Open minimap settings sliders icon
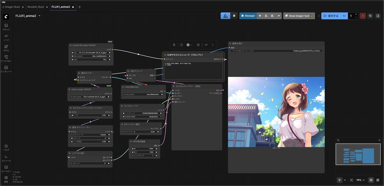This screenshot has height=186, width=384. (338, 140)
